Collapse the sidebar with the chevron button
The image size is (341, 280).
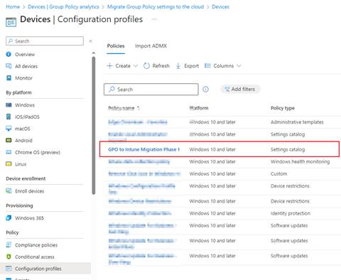[x=90, y=41]
